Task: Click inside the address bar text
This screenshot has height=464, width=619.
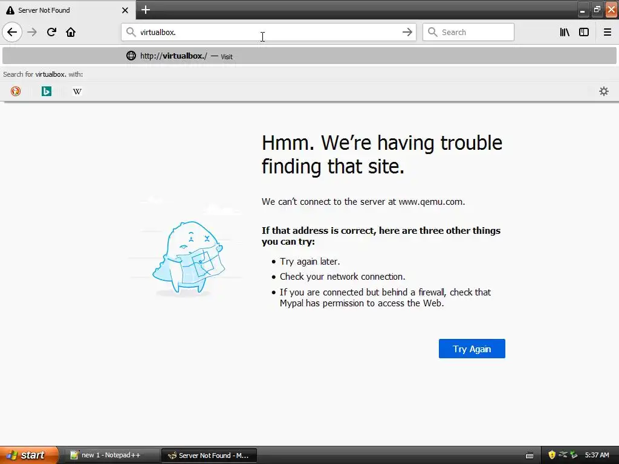Action: coord(268,32)
